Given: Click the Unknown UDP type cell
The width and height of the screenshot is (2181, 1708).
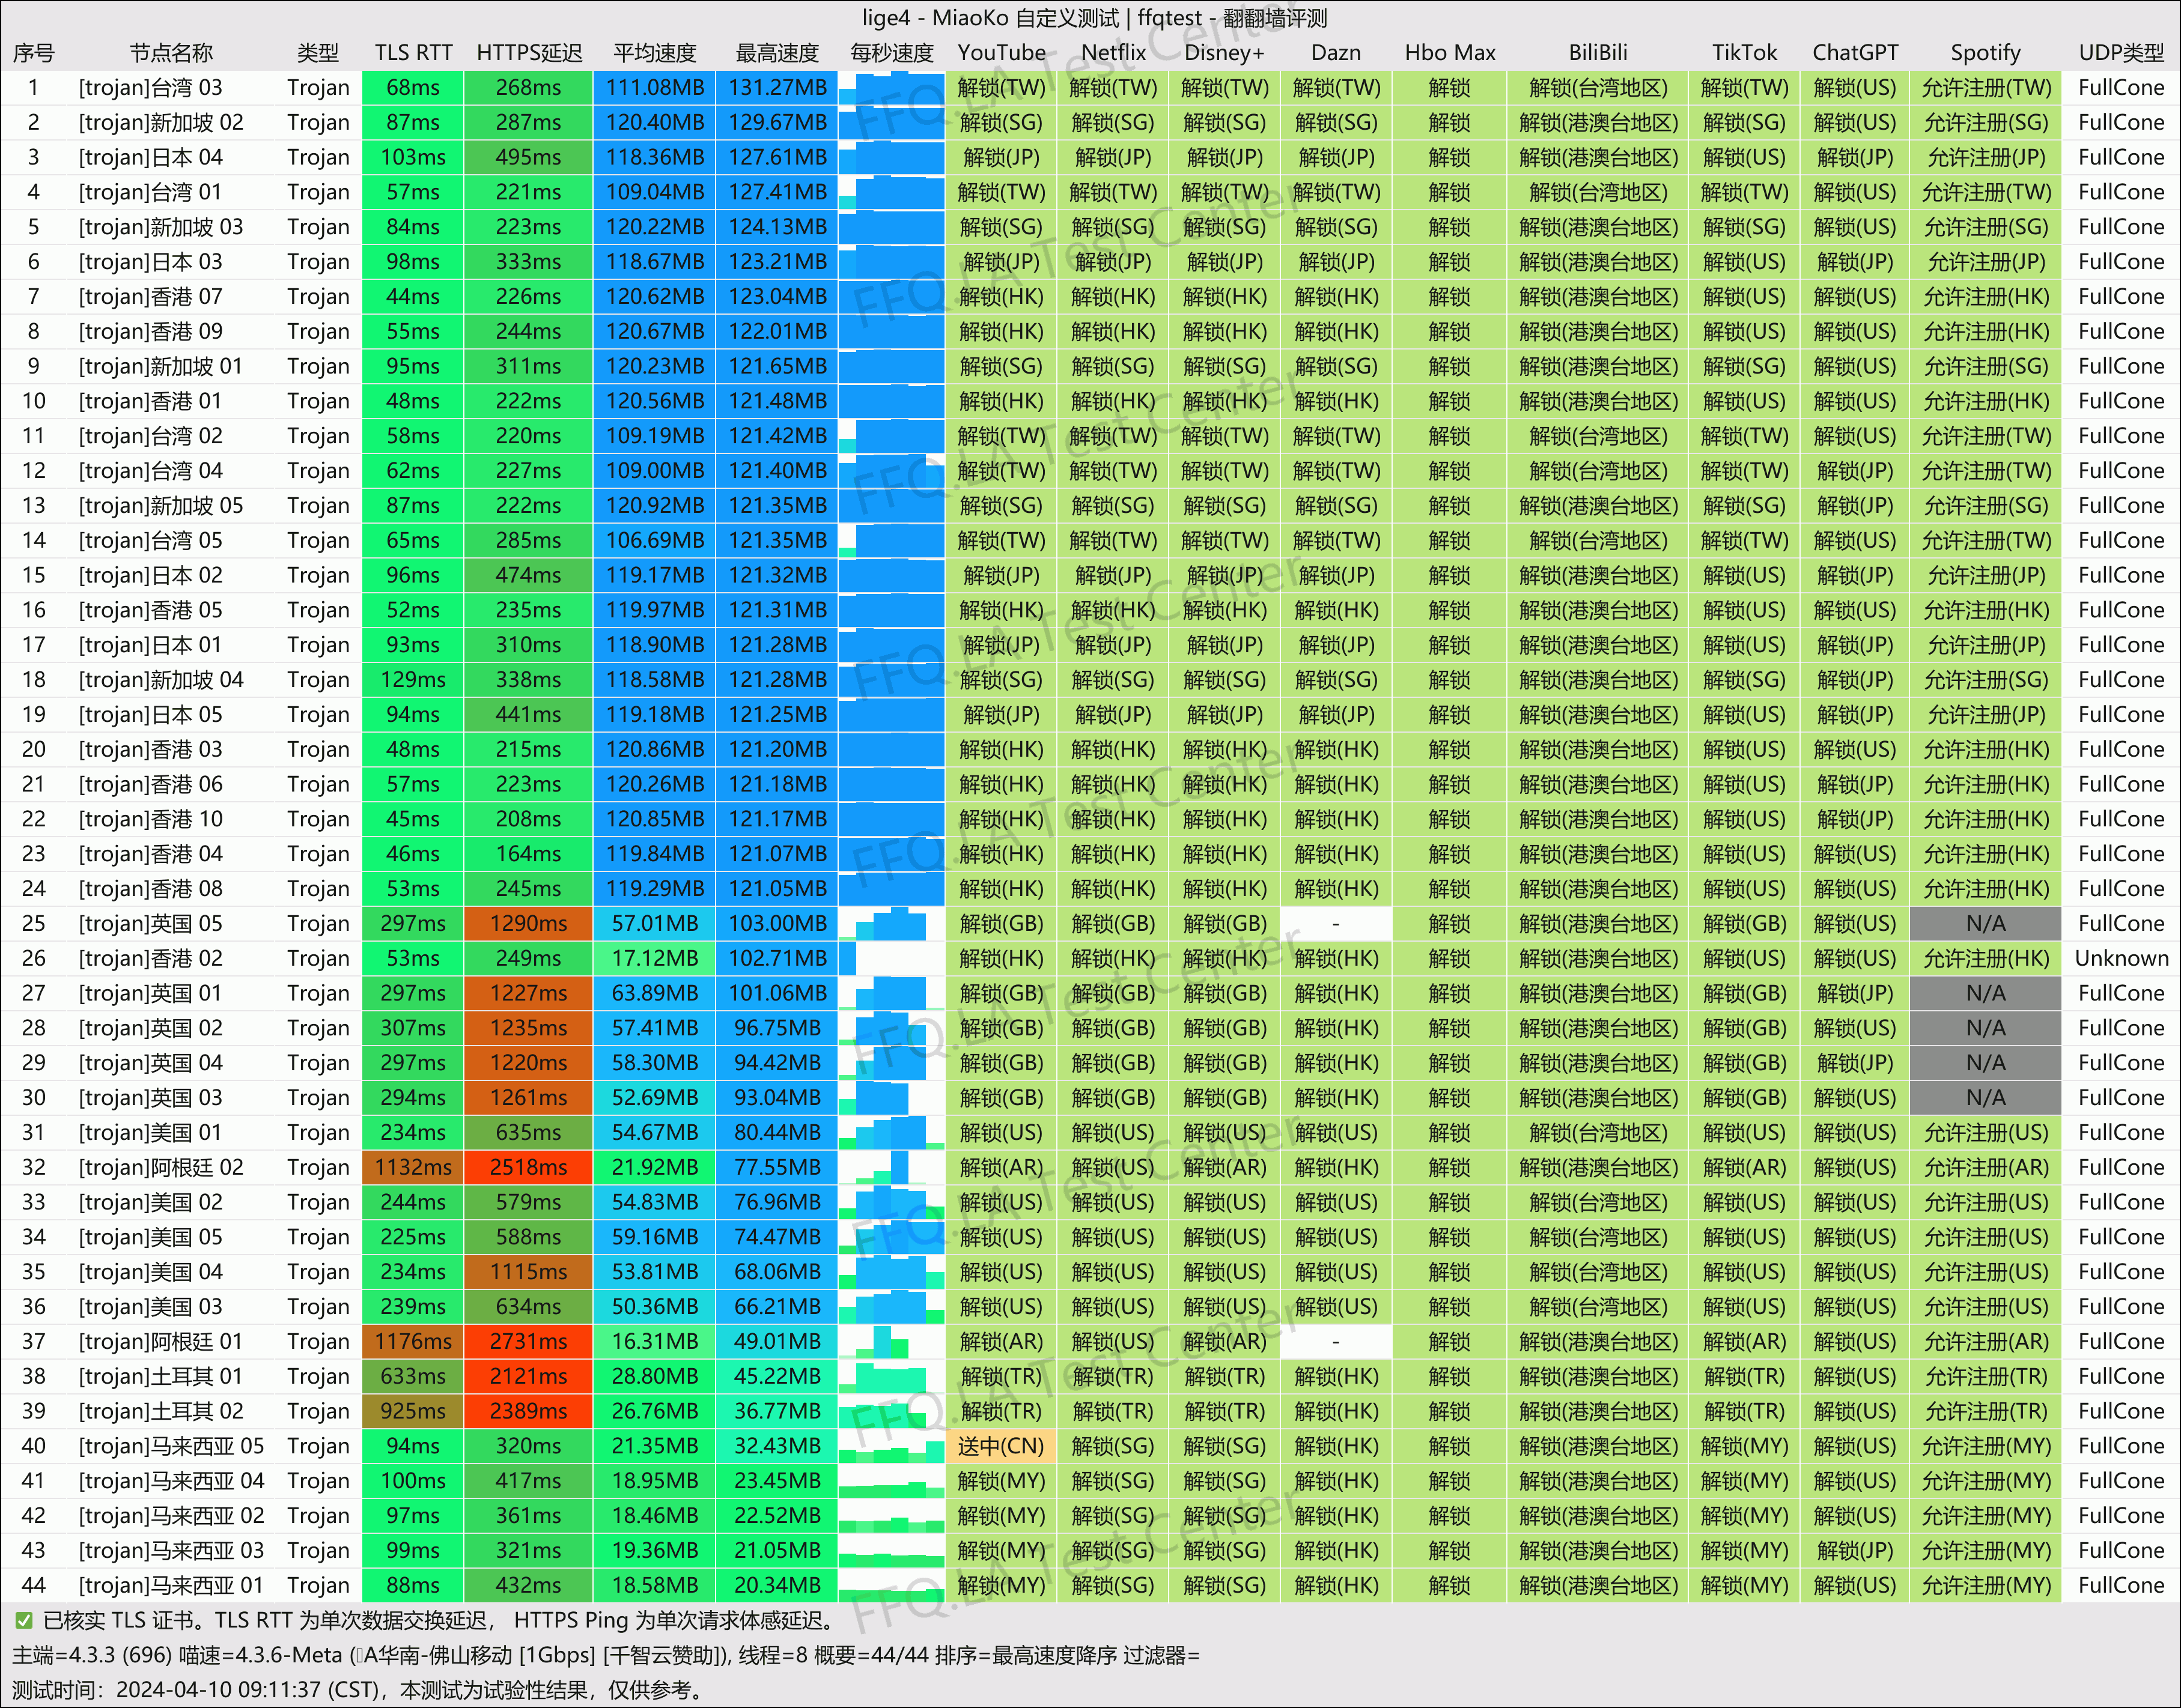Looking at the screenshot, I should click(2121, 959).
